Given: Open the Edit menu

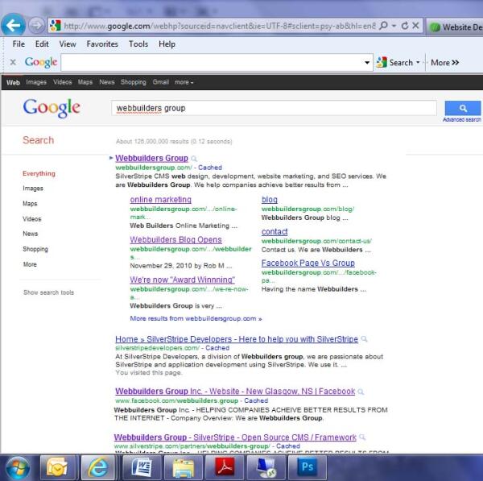Looking at the screenshot, I should 42,44.
